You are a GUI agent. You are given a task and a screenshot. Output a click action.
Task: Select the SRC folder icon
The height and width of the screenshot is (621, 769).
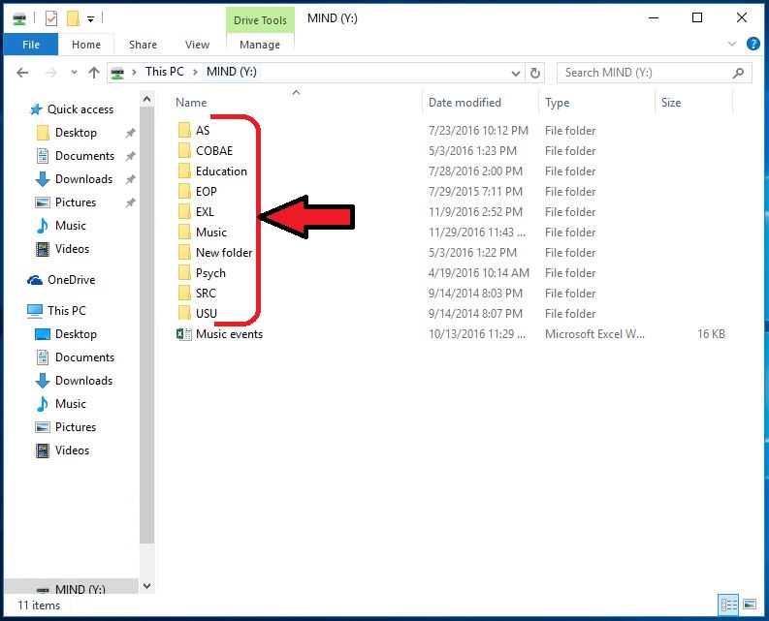coord(184,294)
